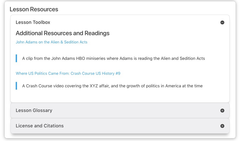This screenshot has width=240, height=141.
Task: Open Where US Politics Came From link
Action: coord(68,73)
